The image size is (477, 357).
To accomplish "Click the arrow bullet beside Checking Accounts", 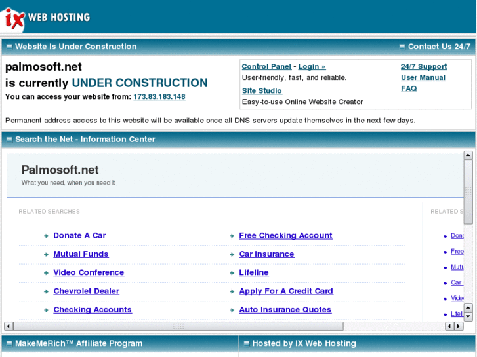I will [46, 310].
